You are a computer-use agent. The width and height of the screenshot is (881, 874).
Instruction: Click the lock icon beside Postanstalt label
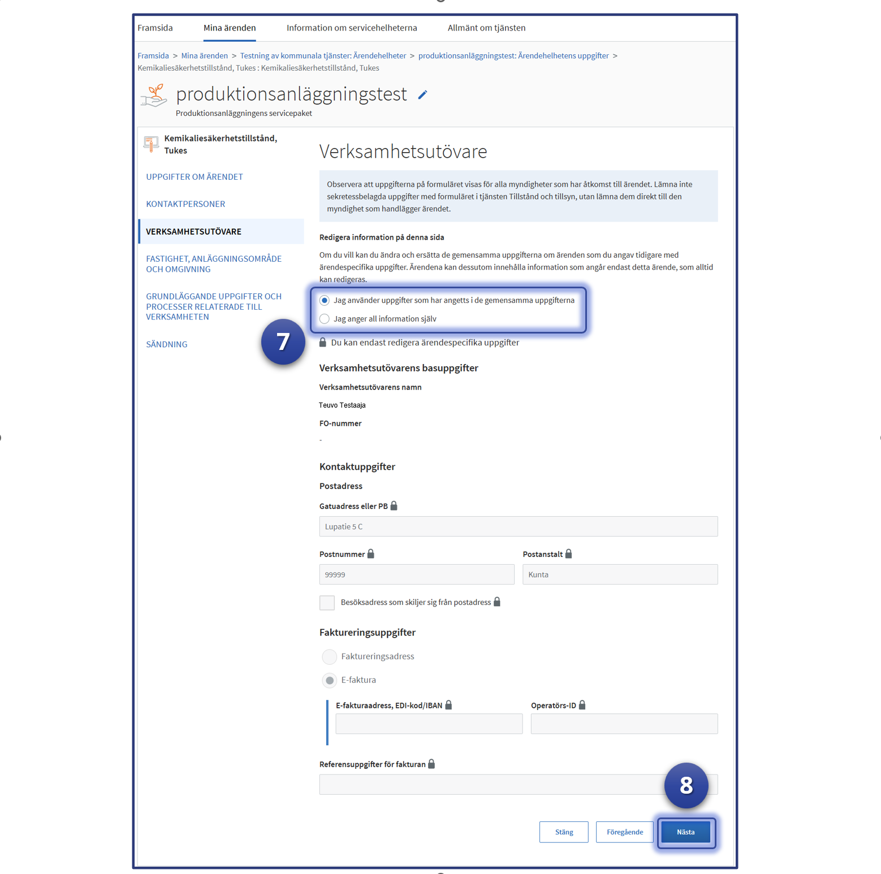point(569,554)
